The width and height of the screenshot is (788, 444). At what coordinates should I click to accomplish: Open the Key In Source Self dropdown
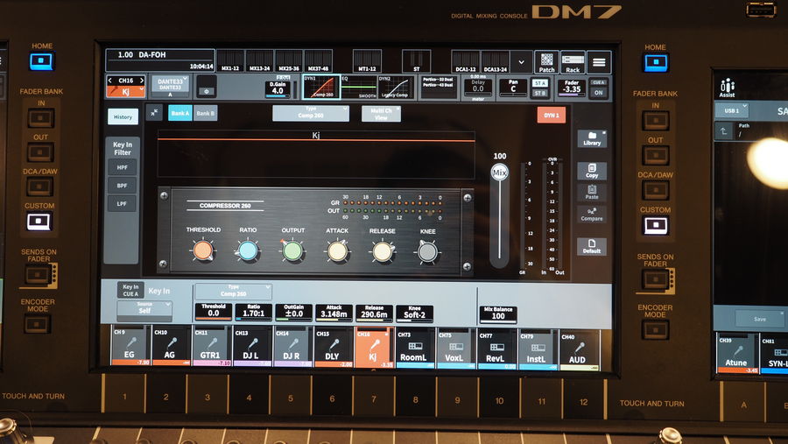pos(144,310)
